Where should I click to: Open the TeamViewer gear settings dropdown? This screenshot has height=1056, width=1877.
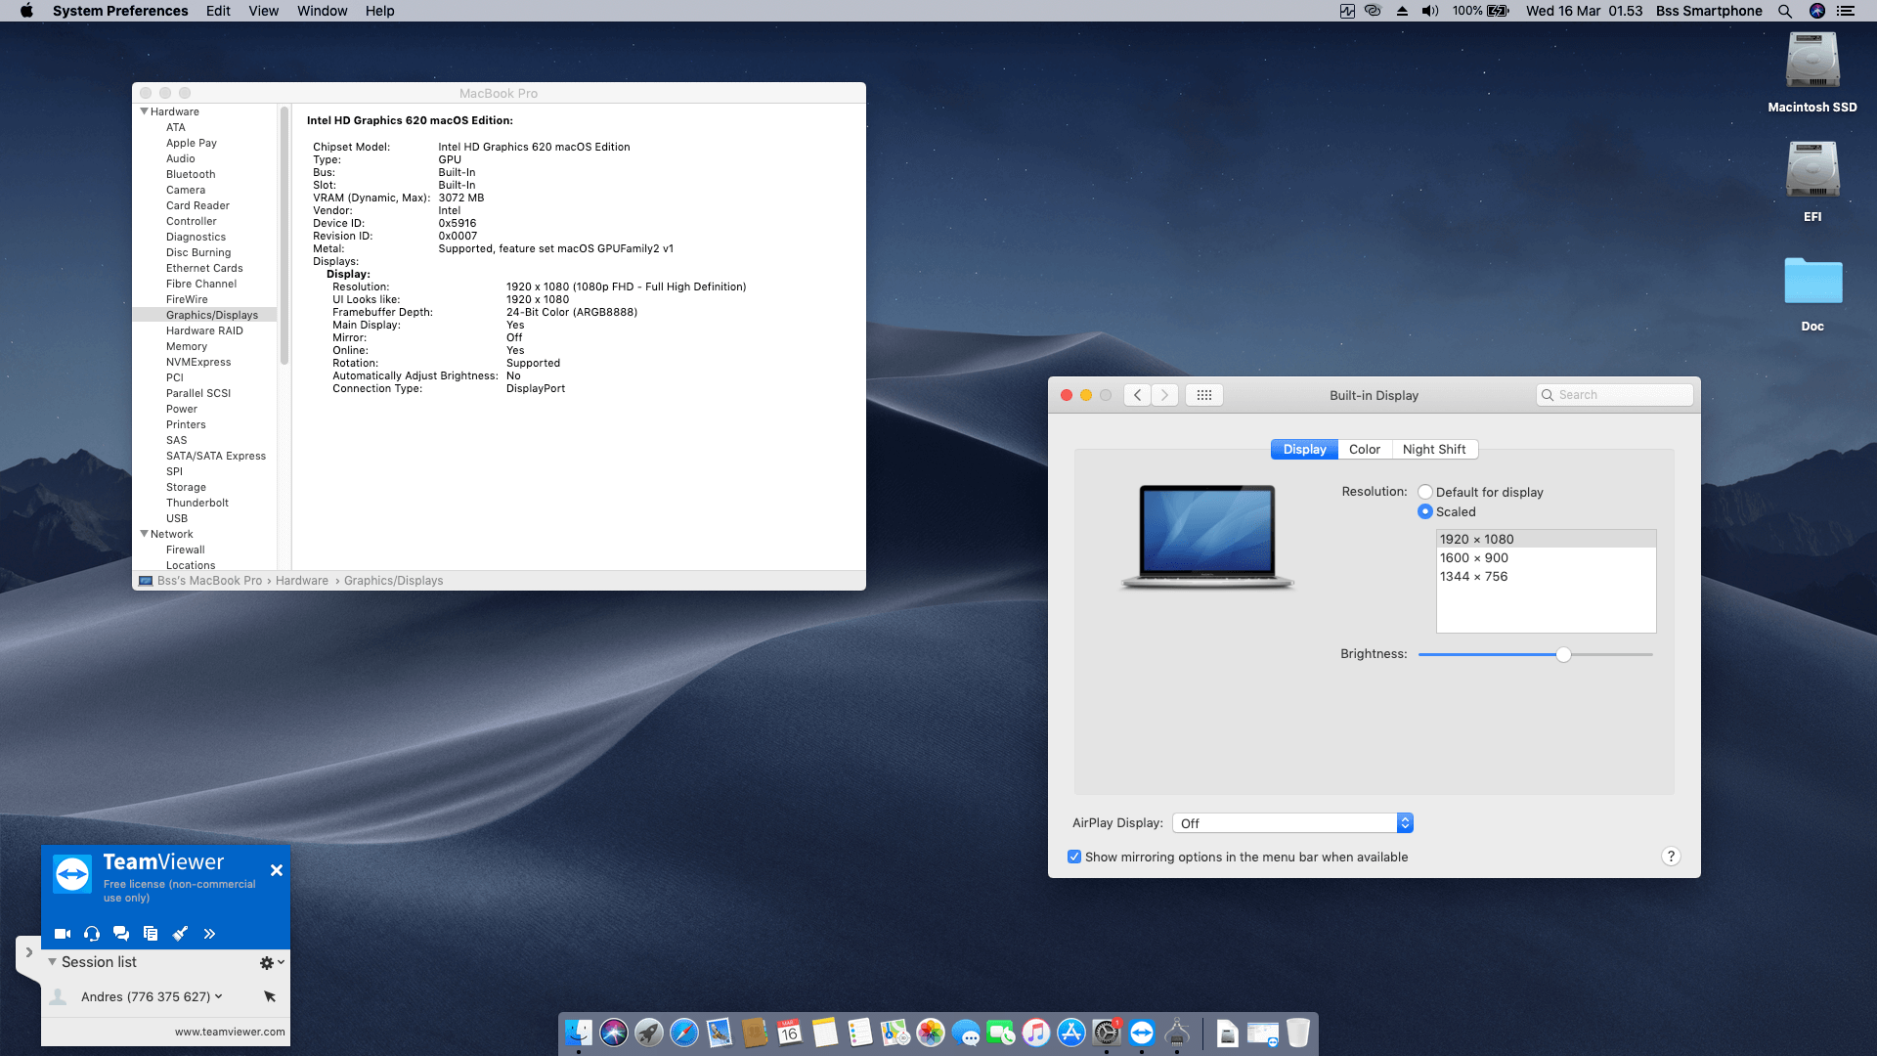[272, 963]
